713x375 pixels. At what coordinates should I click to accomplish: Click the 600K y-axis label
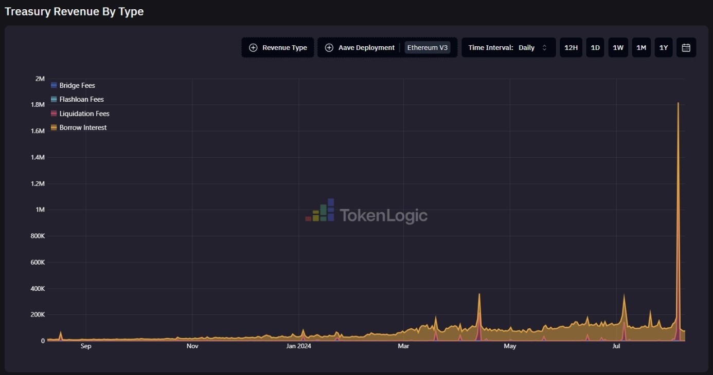(x=37, y=262)
